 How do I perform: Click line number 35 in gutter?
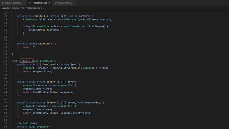[6, 61]
